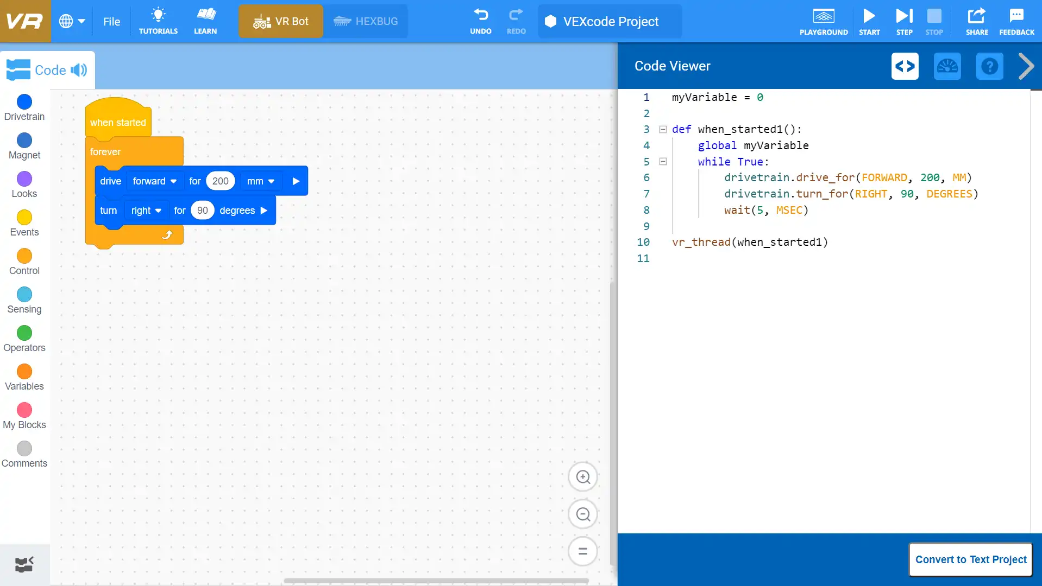1042x586 pixels.
Task: Convert to Text Project
Action: coord(970,559)
